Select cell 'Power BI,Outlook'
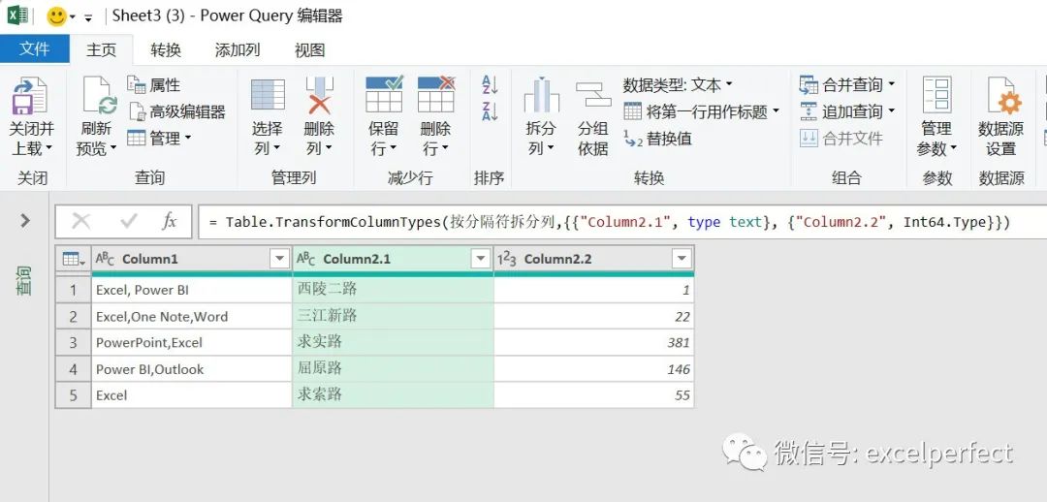 [192, 368]
